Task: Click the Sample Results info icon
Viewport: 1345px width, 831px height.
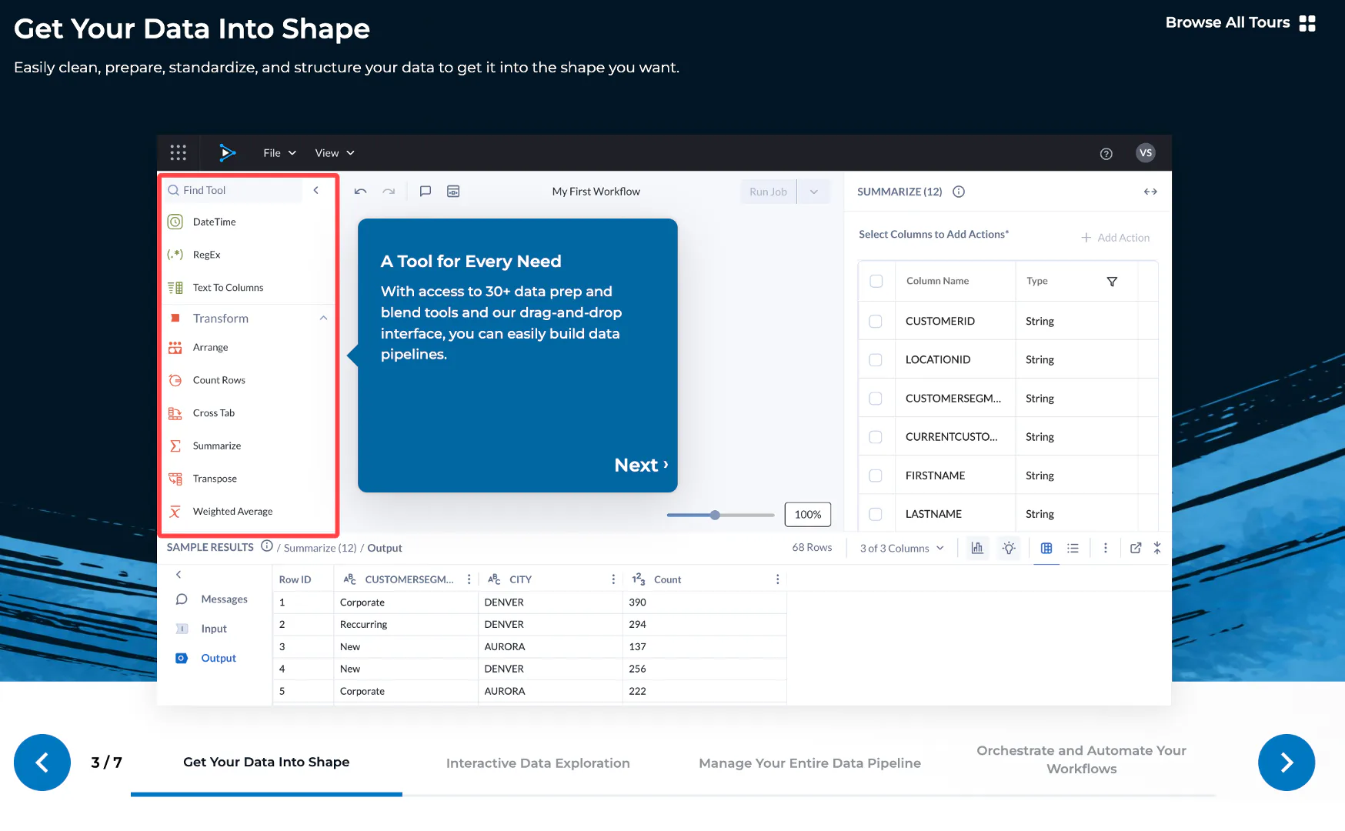Action: (267, 546)
